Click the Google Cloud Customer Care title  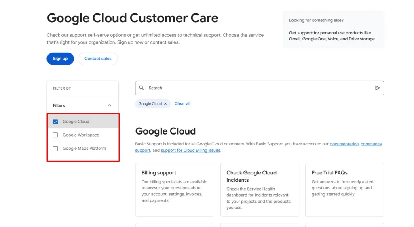click(x=133, y=18)
